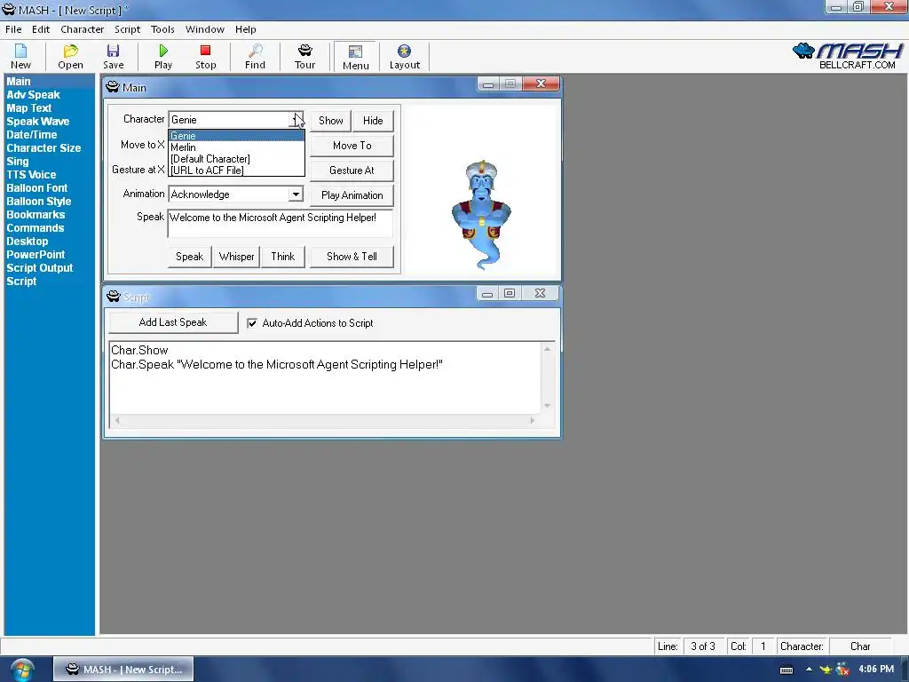The image size is (909, 682).
Task: Click the Gesture At button
Action: [x=352, y=170]
